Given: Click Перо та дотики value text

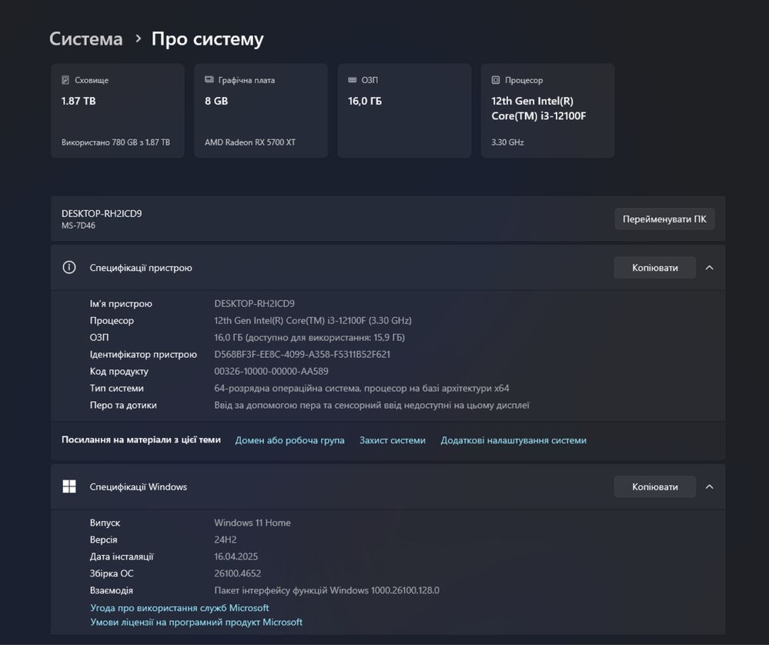Looking at the screenshot, I should (372, 405).
